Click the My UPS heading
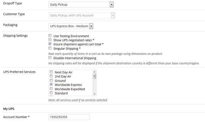This screenshot has width=205, height=122. pyautogui.click(x=9, y=109)
